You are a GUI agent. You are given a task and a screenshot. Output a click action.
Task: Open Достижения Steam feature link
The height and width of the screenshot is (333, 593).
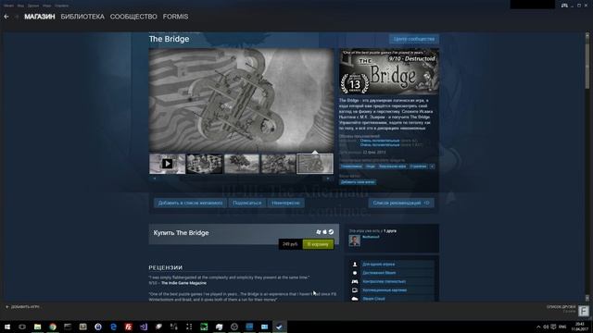(379, 273)
